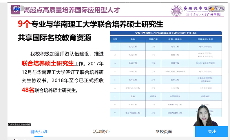
Task: Click the red 9个 in the slide title
Action: pos(24,24)
